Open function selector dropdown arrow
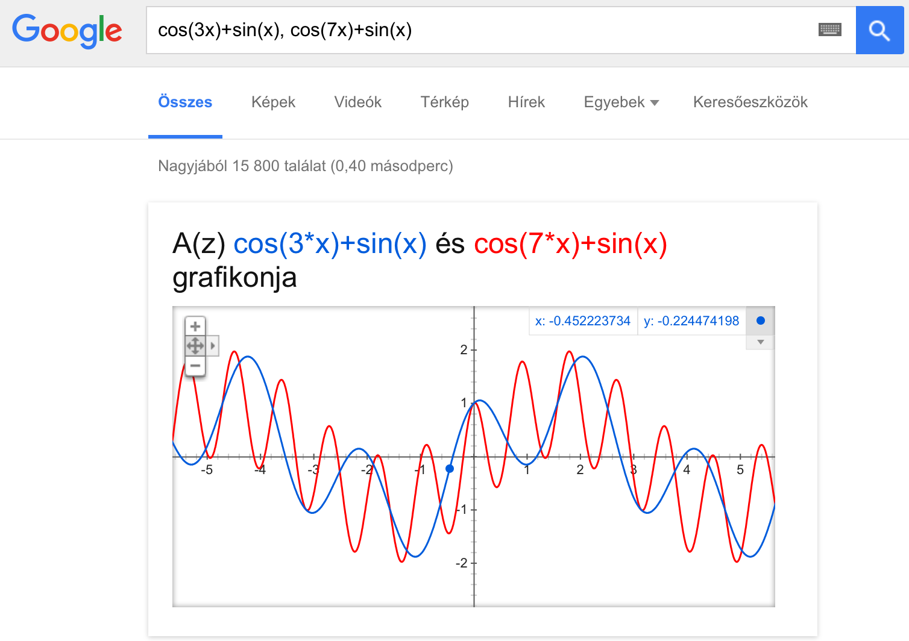This screenshot has height=641, width=909. [x=761, y=342]
